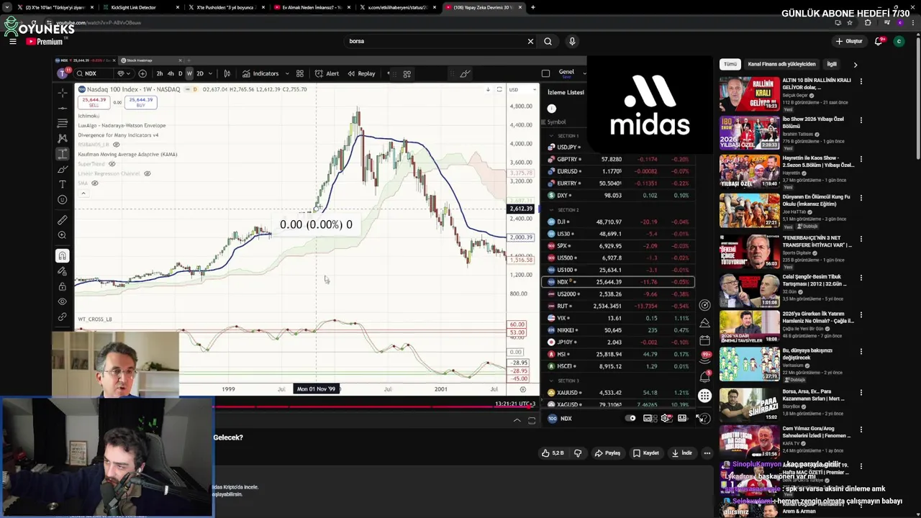This screenshot has width=921, height=518.
Task: Collapse watchlist SECTION 1
Action: pos(551,135)
